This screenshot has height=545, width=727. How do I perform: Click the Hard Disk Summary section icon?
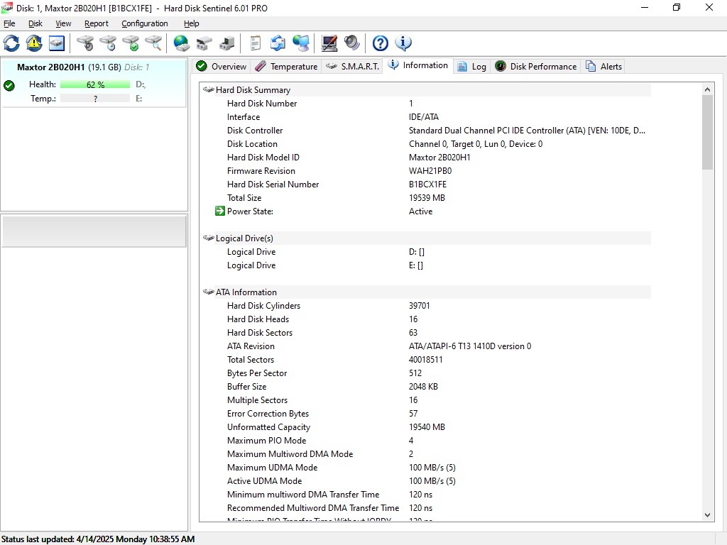208,89
